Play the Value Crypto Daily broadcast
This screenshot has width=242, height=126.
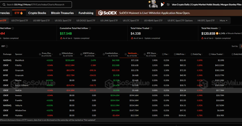point(162,4)
